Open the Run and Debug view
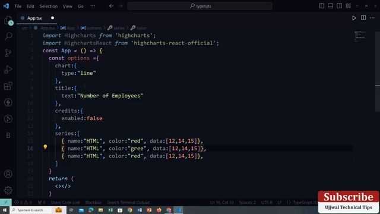 pos(8,70)
